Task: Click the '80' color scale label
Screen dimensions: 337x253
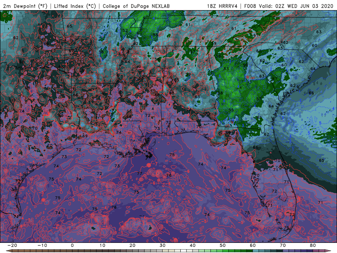Action: [313, 245]
